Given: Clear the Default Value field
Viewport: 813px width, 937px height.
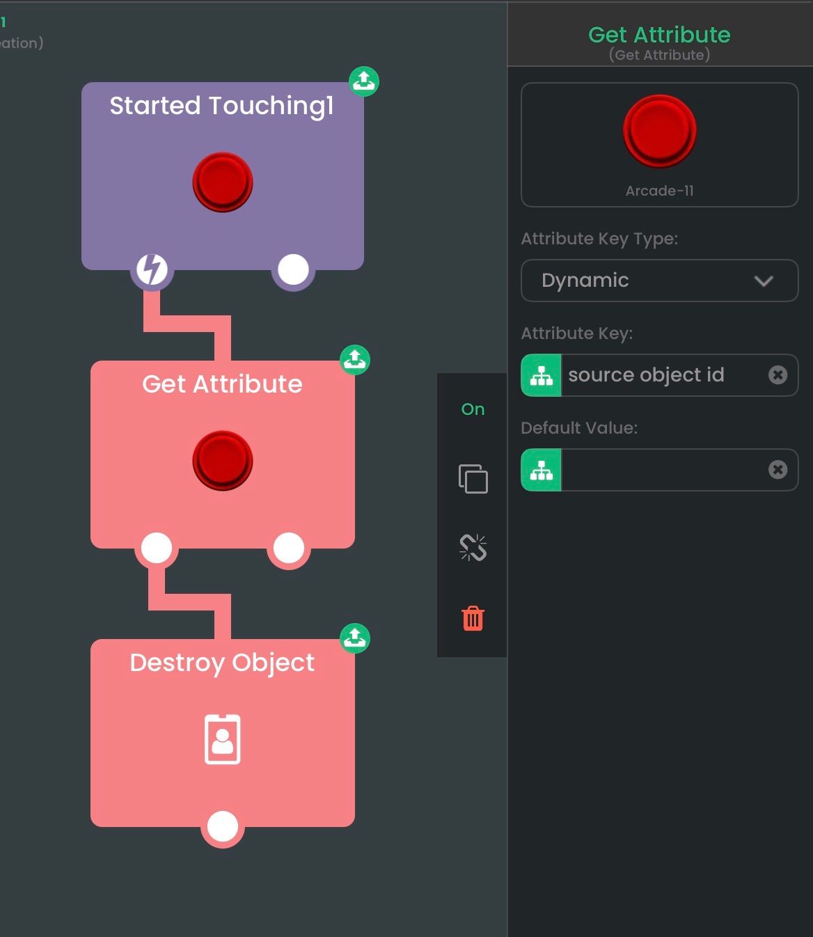Looking at the screenshot, I should coord(778,470).
